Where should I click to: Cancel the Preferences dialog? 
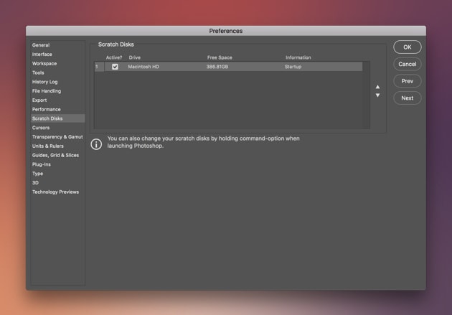click(x=407, y=64)
